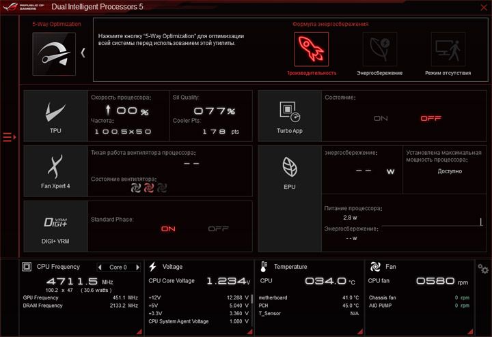Viewport: 492px width, 337px height.
Task: Click the motherboard temperature row
Action: click(309, 298)
